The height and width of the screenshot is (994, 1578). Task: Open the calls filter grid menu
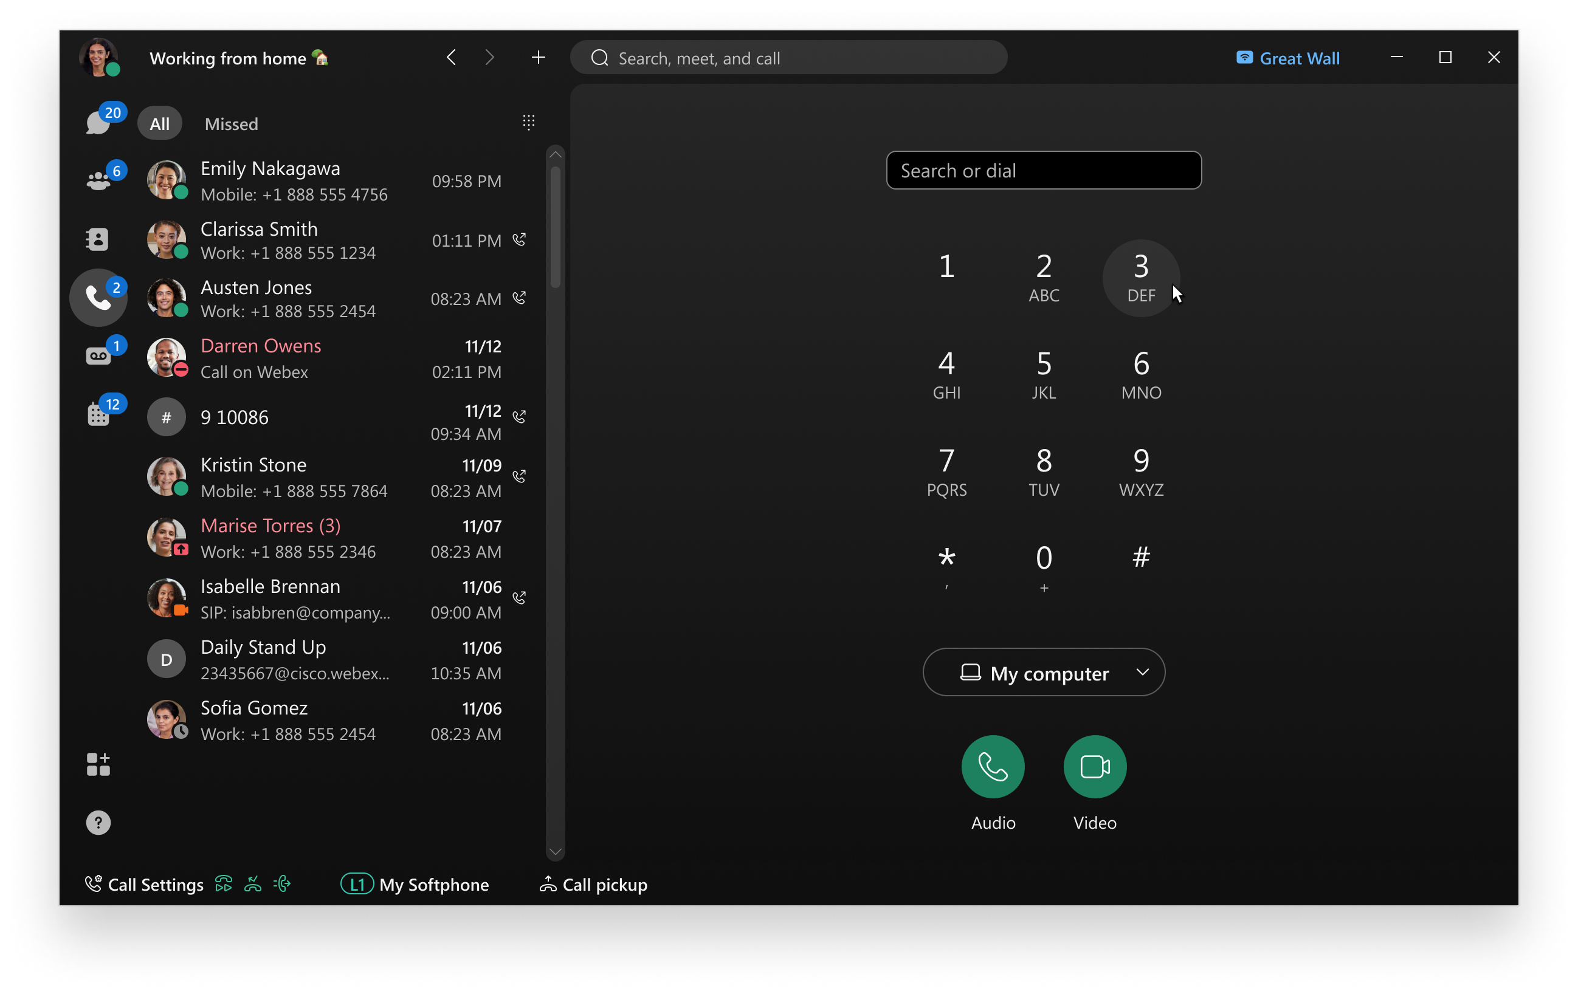(x=529, y=122)
